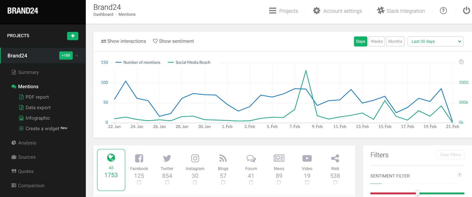The height and width of the screenshot is (197, 472).
Task: Click the BRAND24 logo
Action: click(23, 11)
